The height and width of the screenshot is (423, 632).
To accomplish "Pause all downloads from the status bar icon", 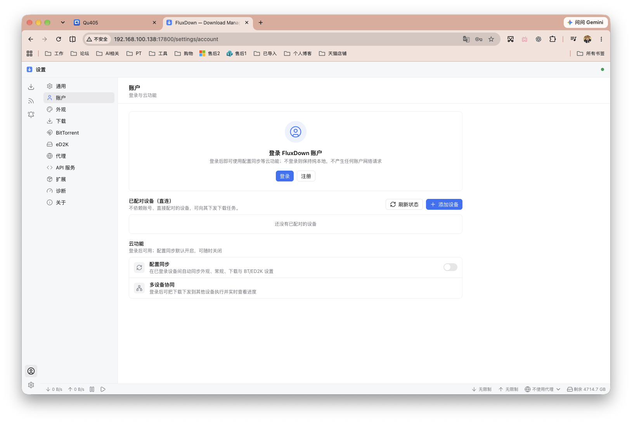I will pyautogui.click(x=92, y=389).
